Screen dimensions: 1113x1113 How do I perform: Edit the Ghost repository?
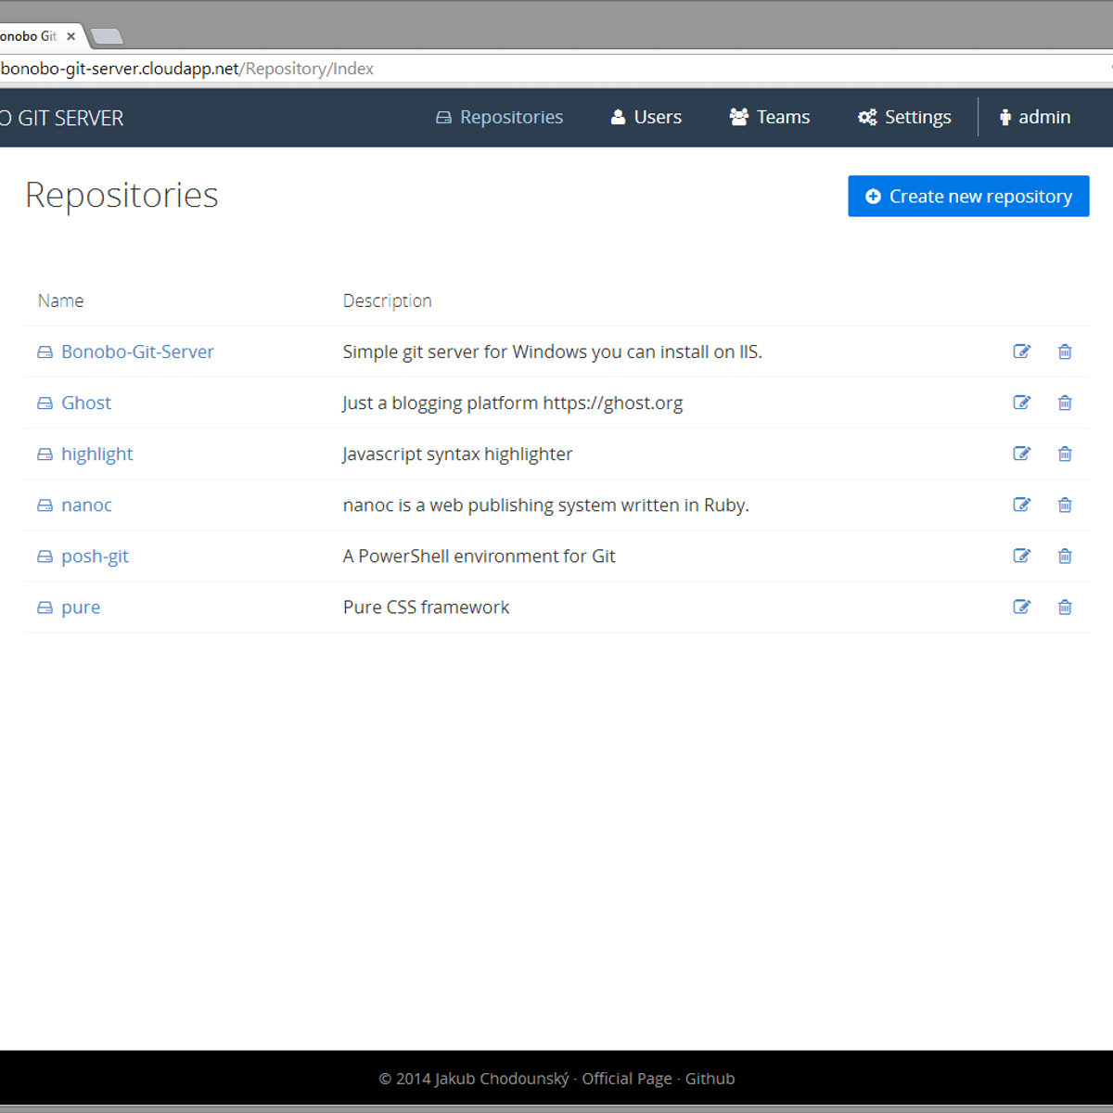pos(1021,403)
